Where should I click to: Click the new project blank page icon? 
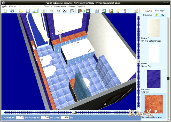5,11
